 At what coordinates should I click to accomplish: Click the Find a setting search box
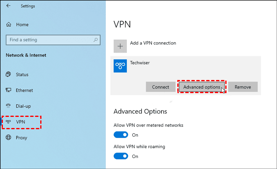[x=49, y=40]
